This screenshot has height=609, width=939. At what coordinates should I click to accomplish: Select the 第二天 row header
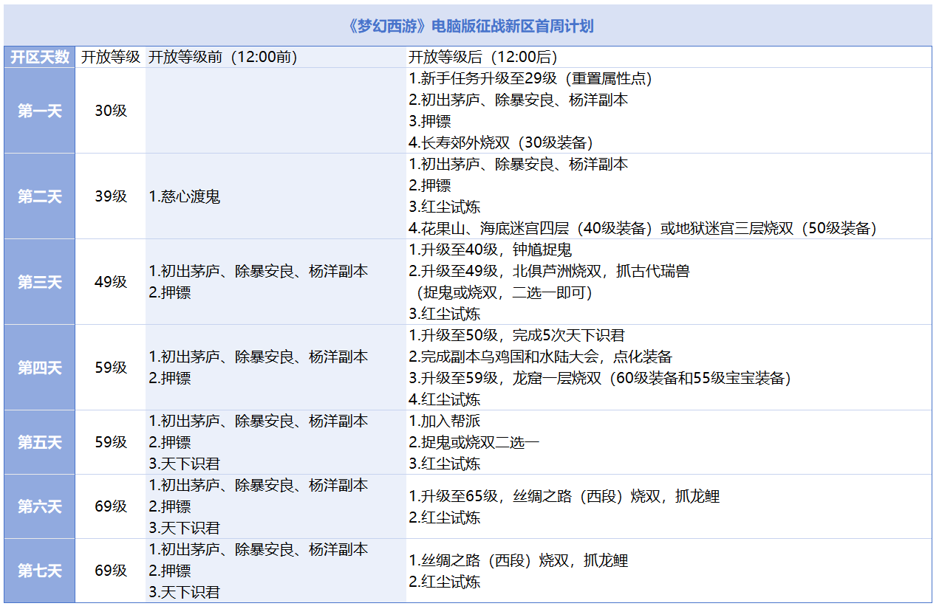click(x=39, y=196)
